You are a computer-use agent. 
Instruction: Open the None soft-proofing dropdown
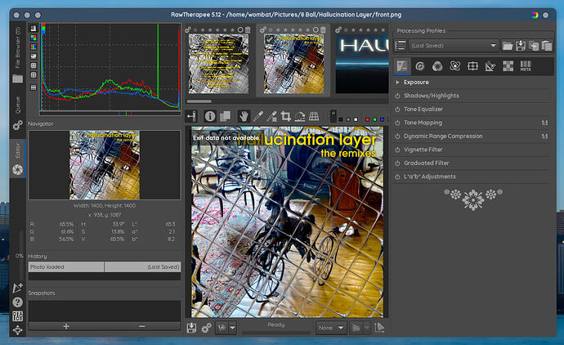(331, 328)
